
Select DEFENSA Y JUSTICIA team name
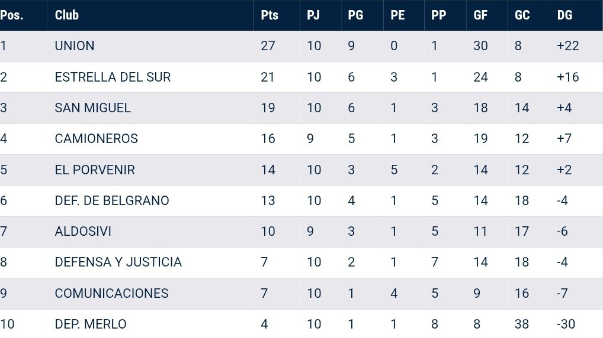pos(118,262)
